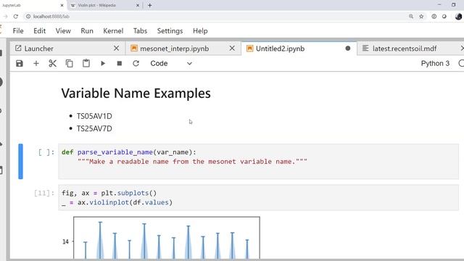Restart the kernel with circular arrow icon
This screenshot has width=464, height=261.
[136, 63]
